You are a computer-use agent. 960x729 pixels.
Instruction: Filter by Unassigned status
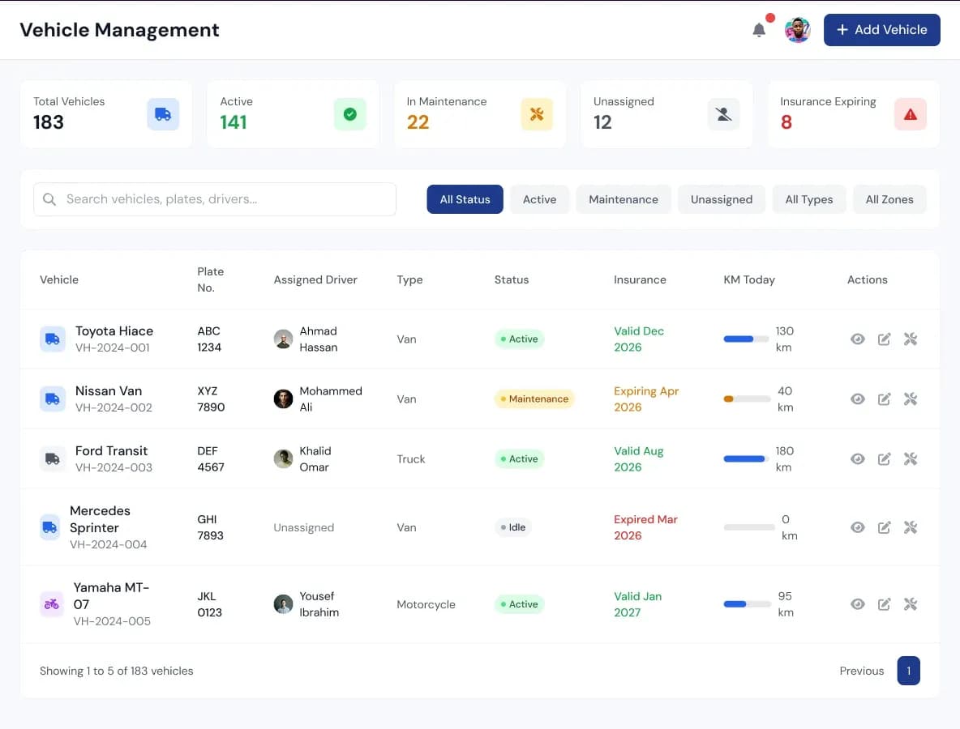pos(722,199)
